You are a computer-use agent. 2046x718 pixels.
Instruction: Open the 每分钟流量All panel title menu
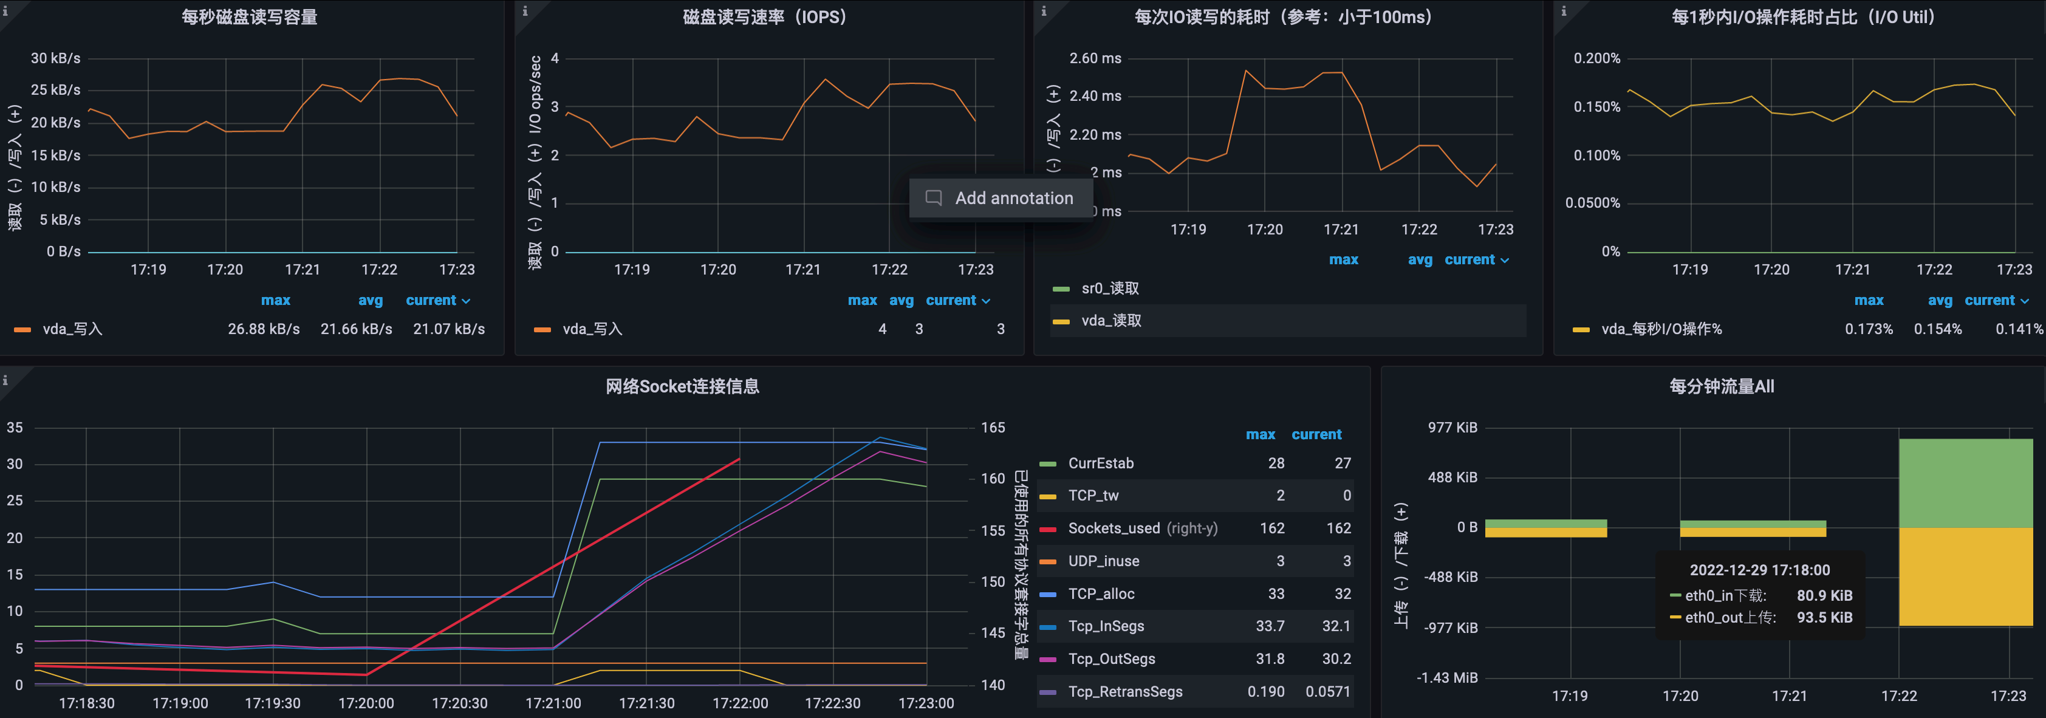coord(1721,387)
